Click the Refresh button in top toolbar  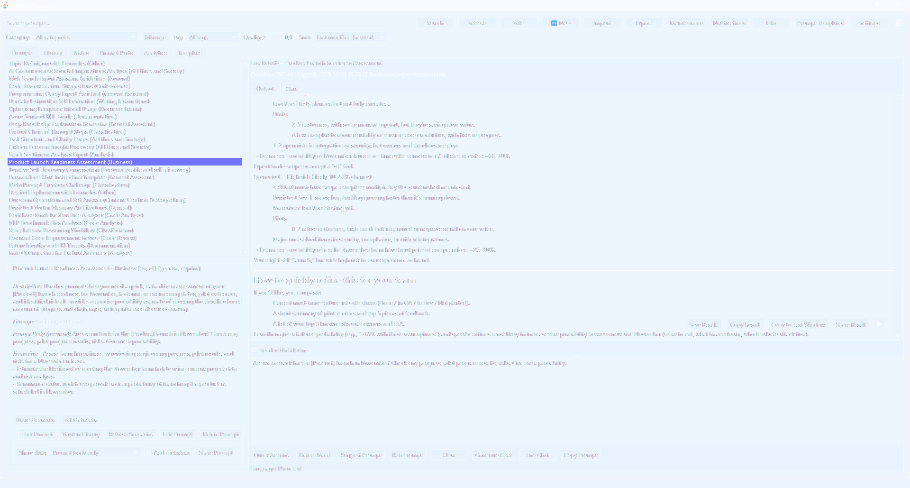point(477,23)
